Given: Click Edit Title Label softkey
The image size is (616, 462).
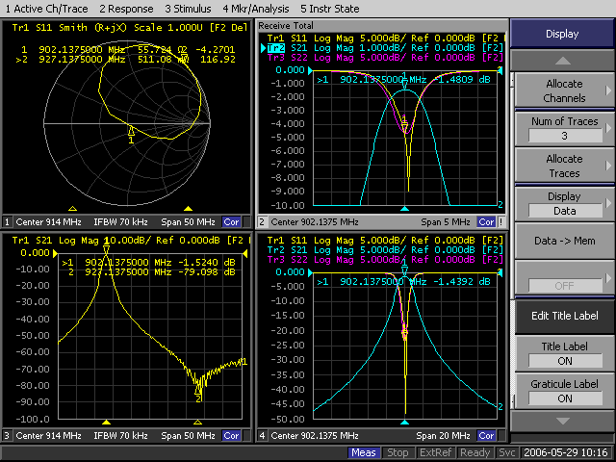Looking at the screenshot, I should point(564,316).
